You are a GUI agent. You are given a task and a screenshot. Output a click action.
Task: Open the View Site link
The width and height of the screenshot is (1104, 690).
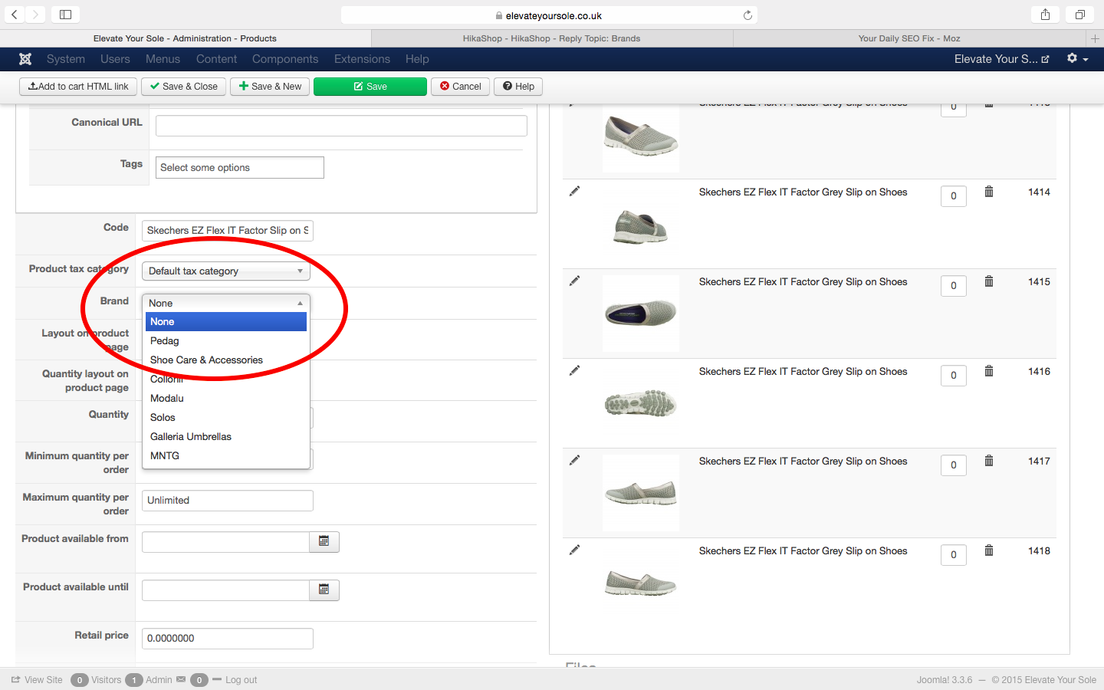click(x=37, y=680)
